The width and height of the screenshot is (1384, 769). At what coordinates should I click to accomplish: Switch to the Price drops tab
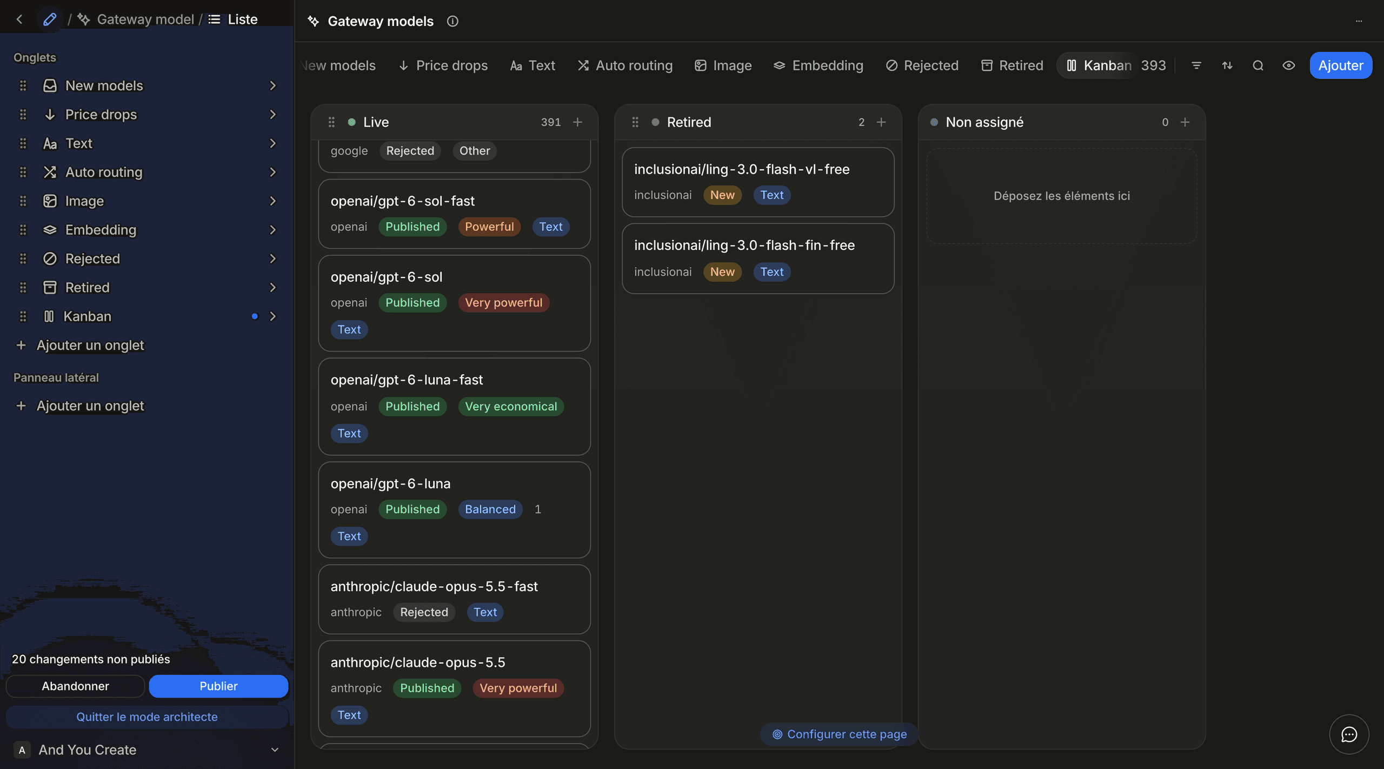(443, 65)
